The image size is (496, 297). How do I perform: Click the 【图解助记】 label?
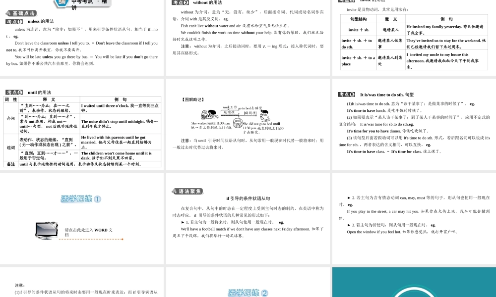click(193, 99)
